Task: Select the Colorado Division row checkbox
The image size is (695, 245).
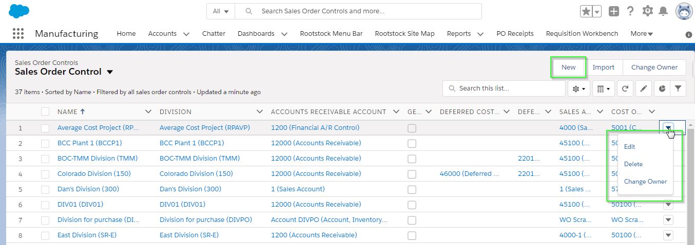Action: [45, 174]
